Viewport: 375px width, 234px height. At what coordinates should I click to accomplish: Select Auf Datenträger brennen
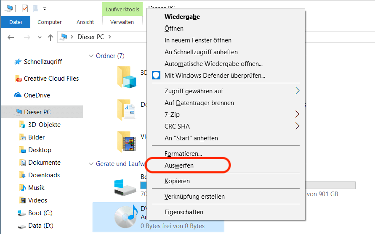click(226, 103)
